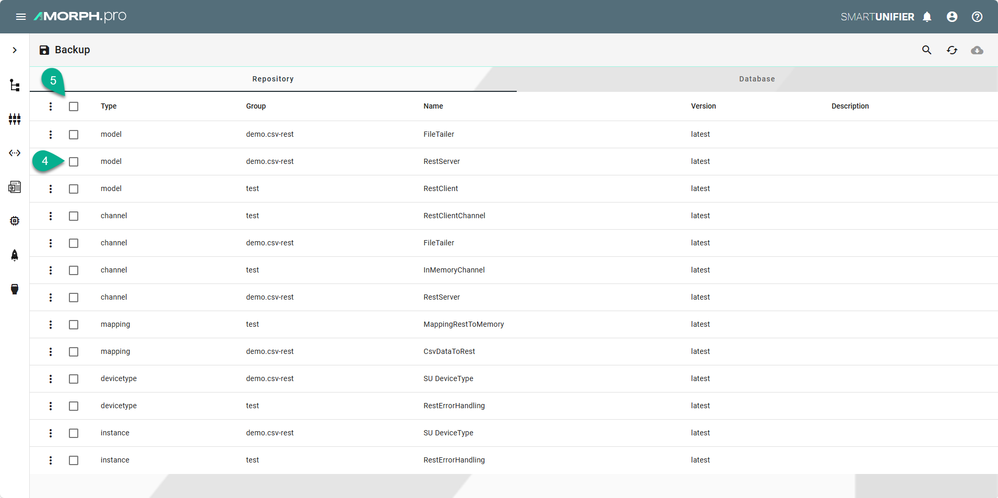
Task: Check the box for model RestServer row
Action: click(x=74, y=162)
